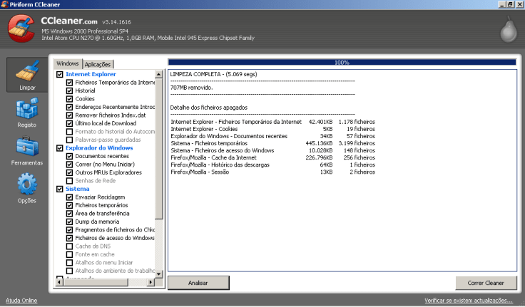
Task: Toggle the Sistema group checkbox
Action: pos(60,189)
